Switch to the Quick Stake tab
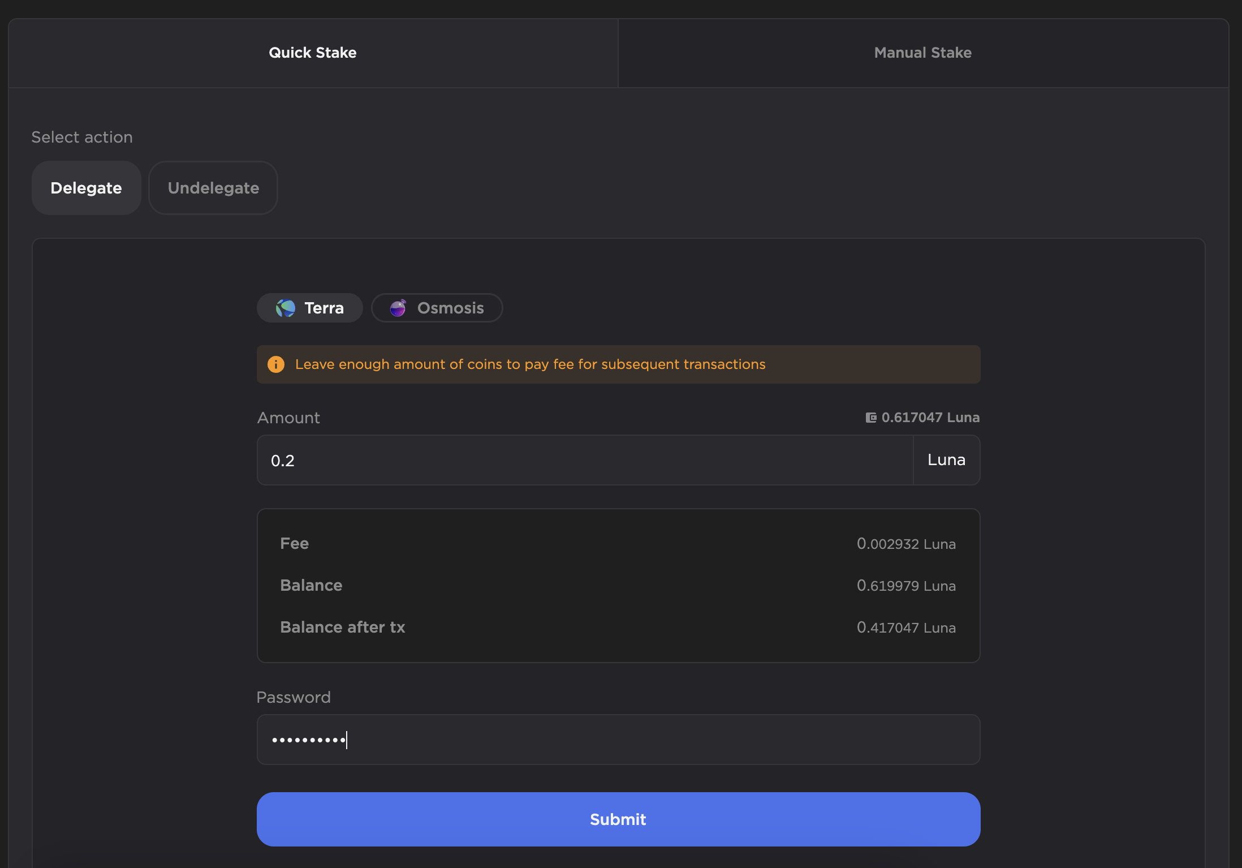The width and height of the screenshot is (1242, 868). coord(313,53)
